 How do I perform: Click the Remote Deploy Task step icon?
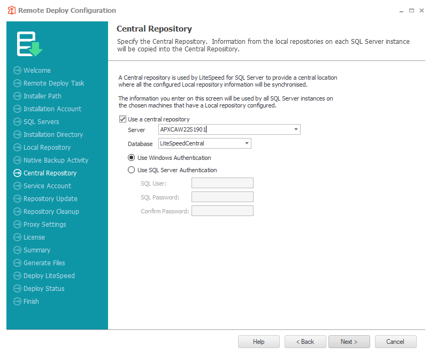pyautogui.click(x=17, y=83)
